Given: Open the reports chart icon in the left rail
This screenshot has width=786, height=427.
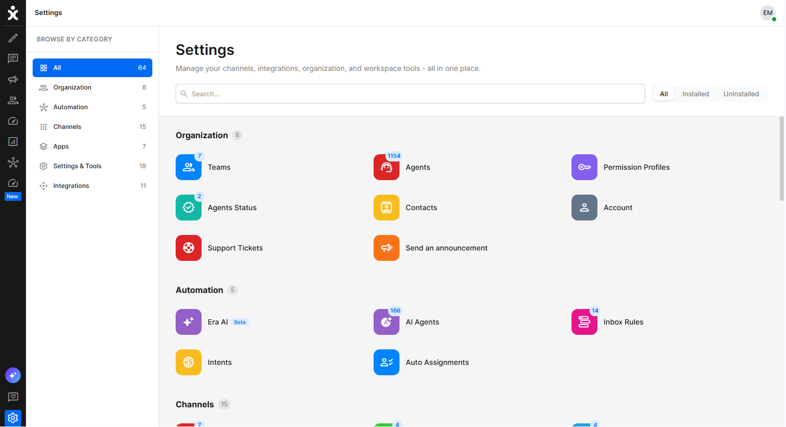Looking at the screenshot, I should [13, 142].
